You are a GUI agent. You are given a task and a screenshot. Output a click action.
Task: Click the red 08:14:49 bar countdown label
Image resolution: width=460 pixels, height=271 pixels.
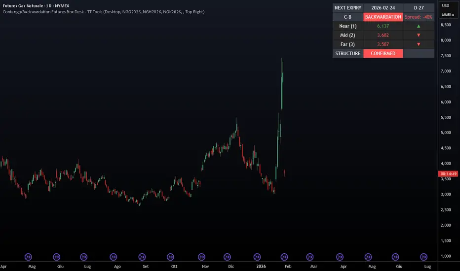[x=448, y=174]
